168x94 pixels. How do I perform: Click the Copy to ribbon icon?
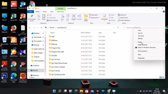click(68, 16)
